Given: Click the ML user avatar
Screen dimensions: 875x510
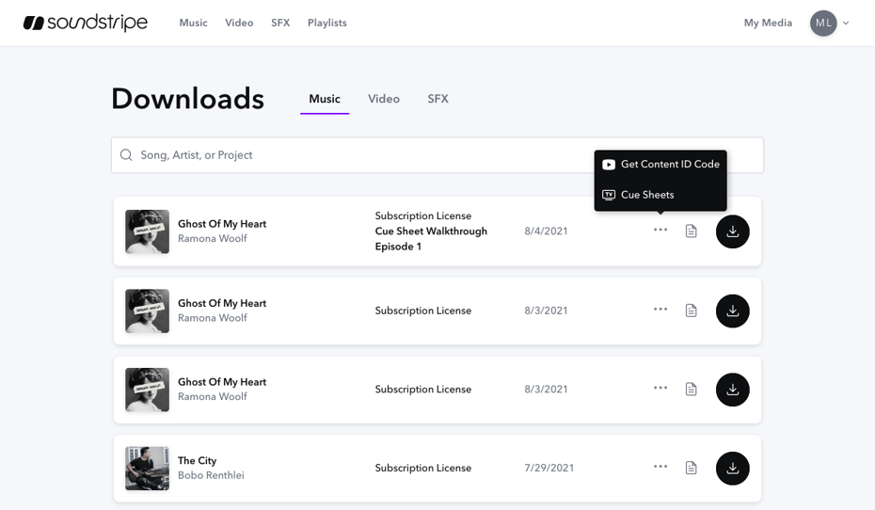Looking at the screenshot, I should point(823,24).
